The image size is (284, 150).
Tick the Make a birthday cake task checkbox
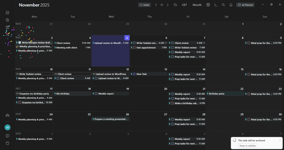point(172,103)
